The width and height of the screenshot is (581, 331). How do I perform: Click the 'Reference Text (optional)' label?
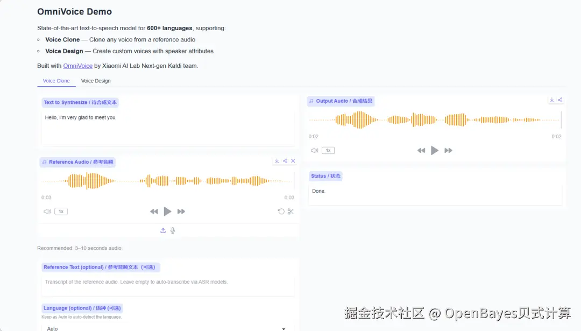(x=101, y=267)
